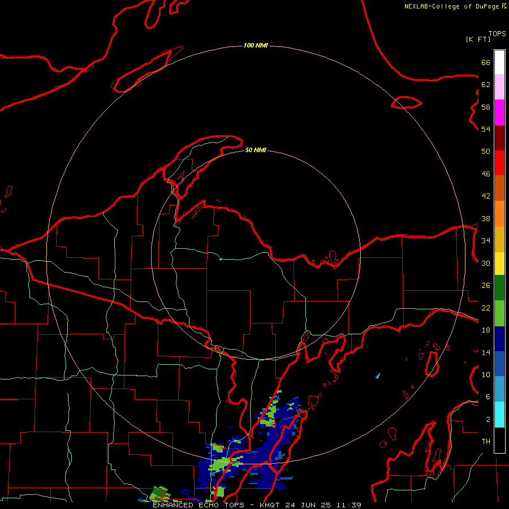The height and width of the screenshot is (509, 509).
Task: Click the legend value 50
Action: coord(486,152)
